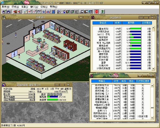Click the red STOP sign icon
Screen dimensions: 160x128
(97, 12)
